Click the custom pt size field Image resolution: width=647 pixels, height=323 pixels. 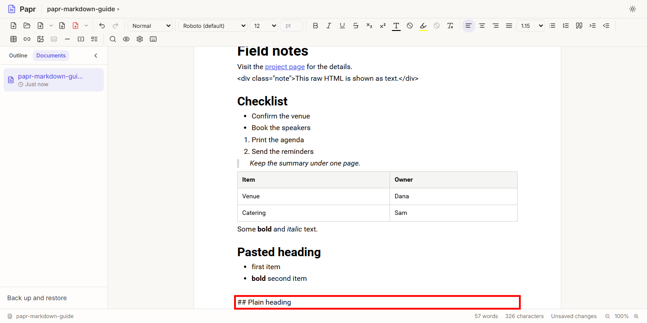point(292,26)
